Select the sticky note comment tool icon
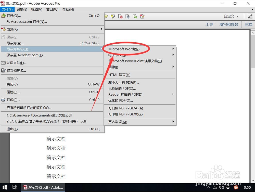 click(x=106, y=16)
